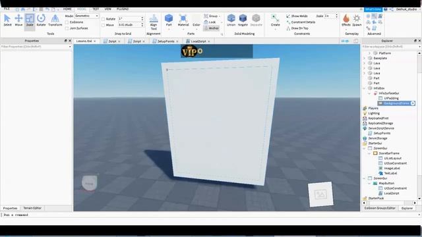Collapse the MapButton tree item
The height and width of the screenshot is (237, 422).
[x=369, y=183]
